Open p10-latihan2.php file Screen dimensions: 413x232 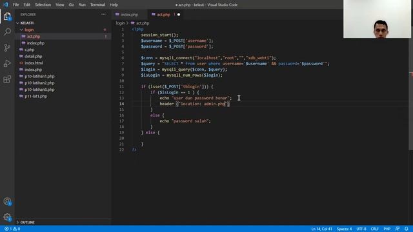tap(39, 83)
